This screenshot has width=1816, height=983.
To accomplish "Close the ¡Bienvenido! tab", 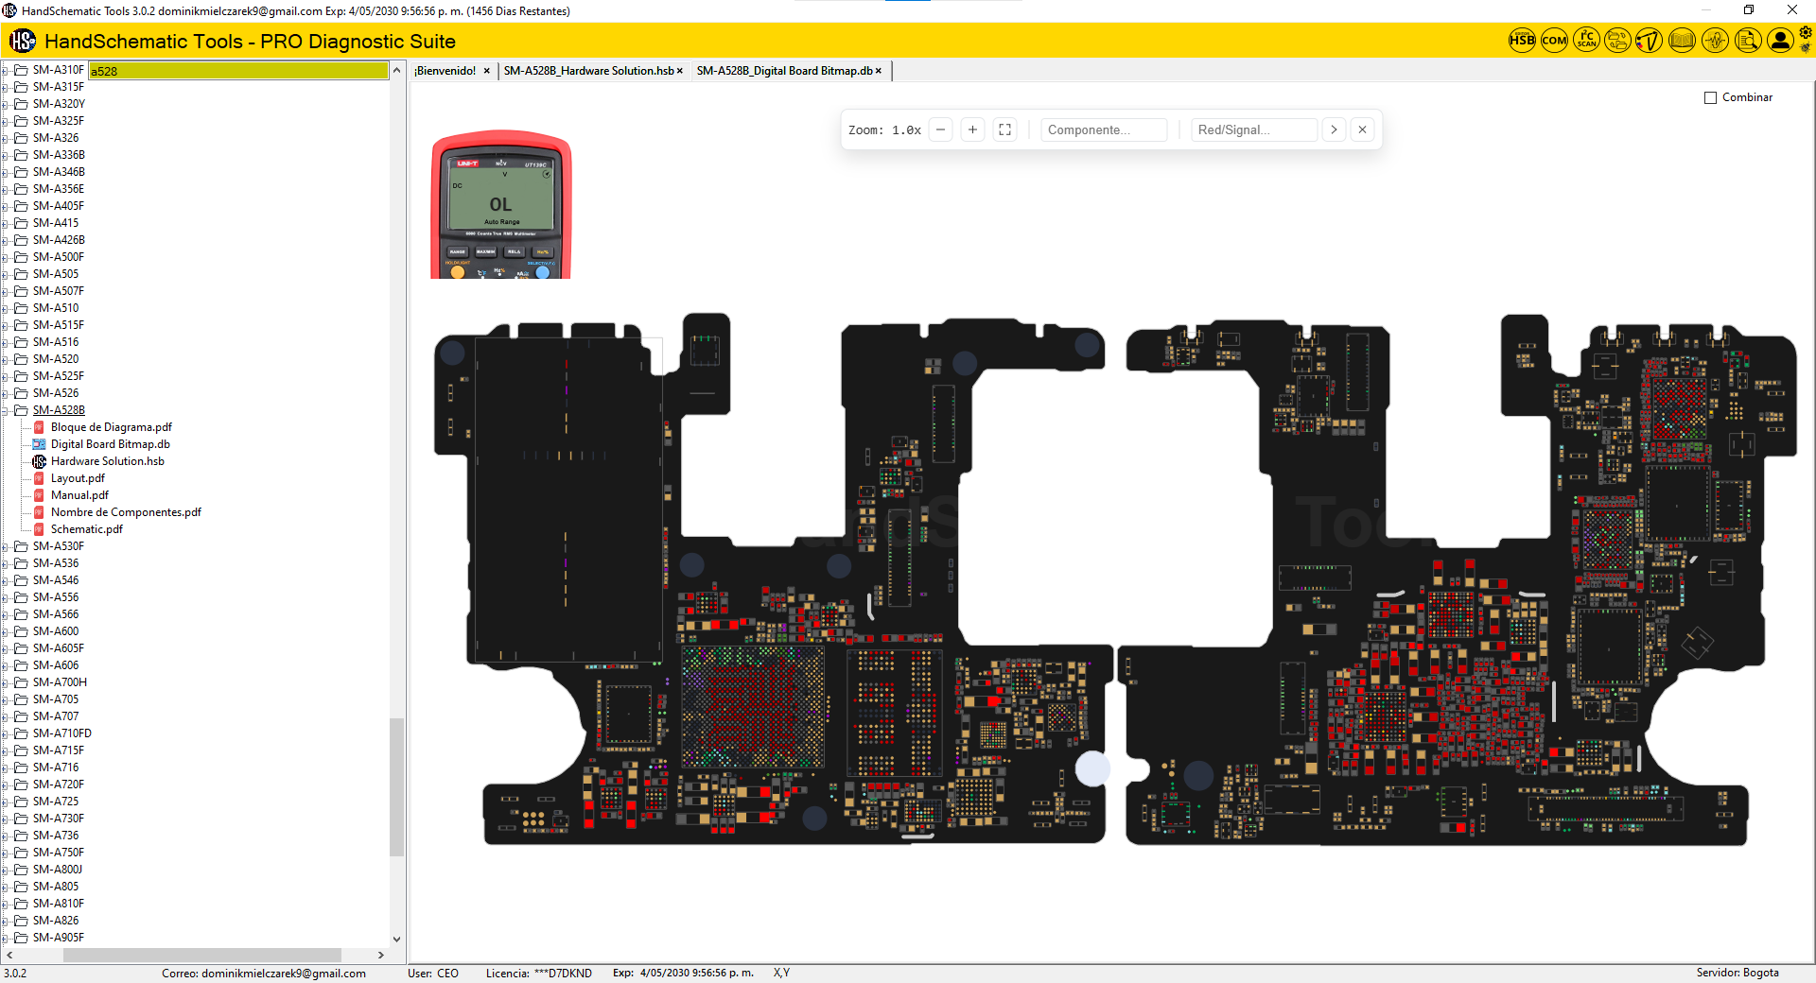I will pos(487,71).
